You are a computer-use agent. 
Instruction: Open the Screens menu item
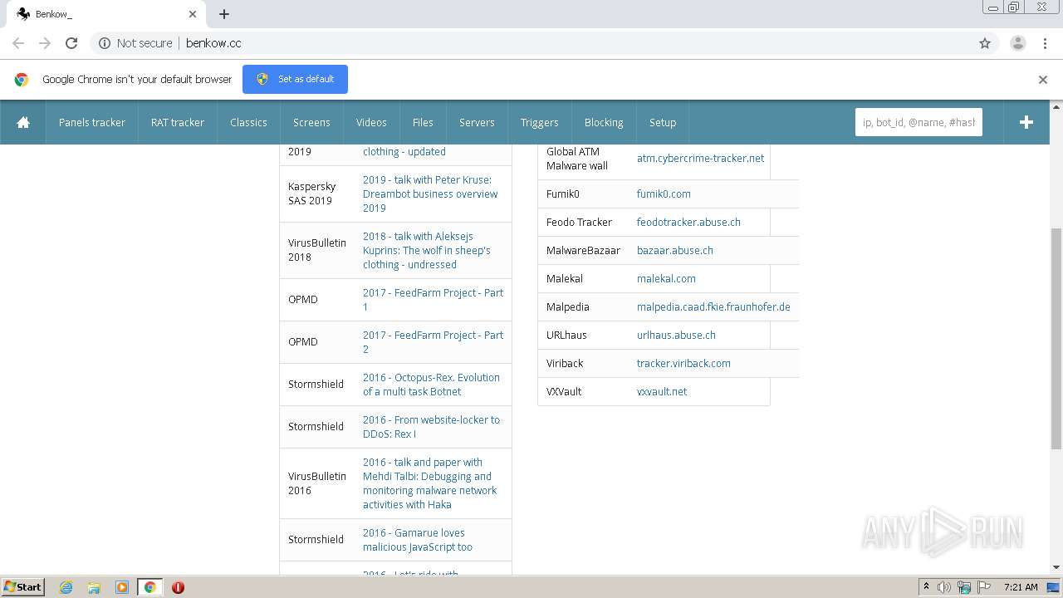(x=311, y=122)
